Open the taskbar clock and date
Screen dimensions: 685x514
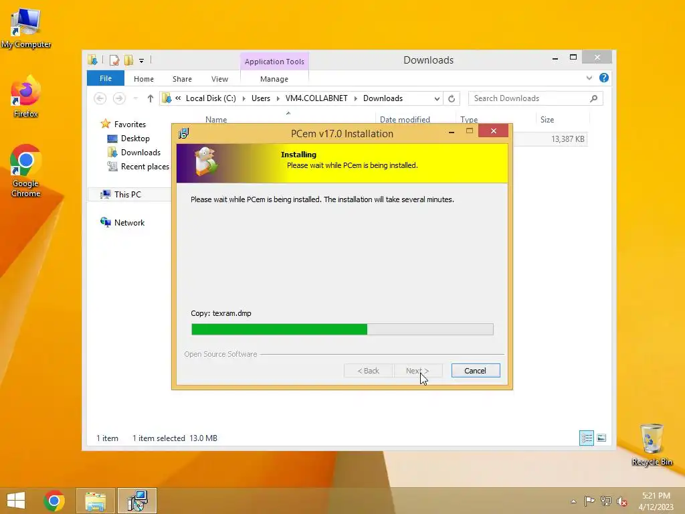656,501
